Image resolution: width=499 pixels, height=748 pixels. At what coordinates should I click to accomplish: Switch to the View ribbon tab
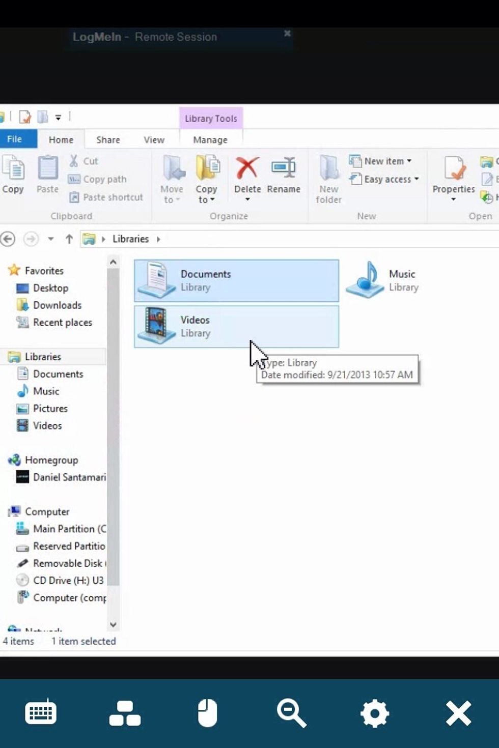154,139
